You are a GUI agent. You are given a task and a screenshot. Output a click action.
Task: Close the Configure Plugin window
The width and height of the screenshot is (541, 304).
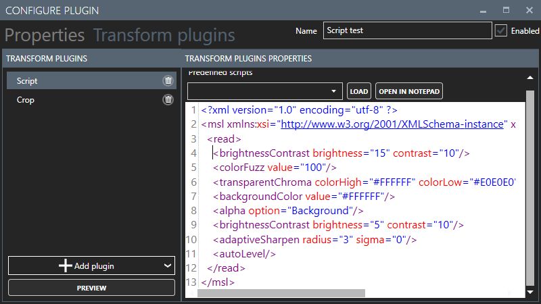click(529, 11)
